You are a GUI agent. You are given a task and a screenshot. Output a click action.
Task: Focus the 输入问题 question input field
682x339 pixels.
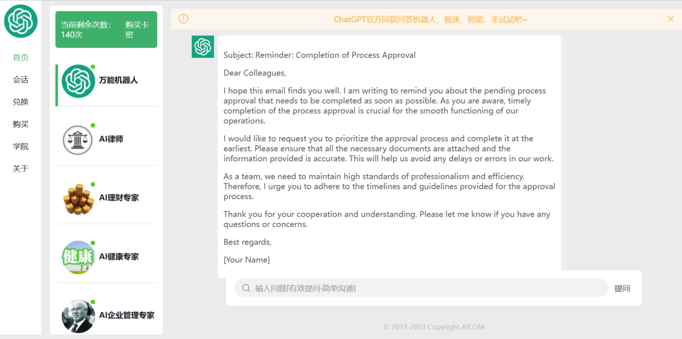(x=421, y=288)
